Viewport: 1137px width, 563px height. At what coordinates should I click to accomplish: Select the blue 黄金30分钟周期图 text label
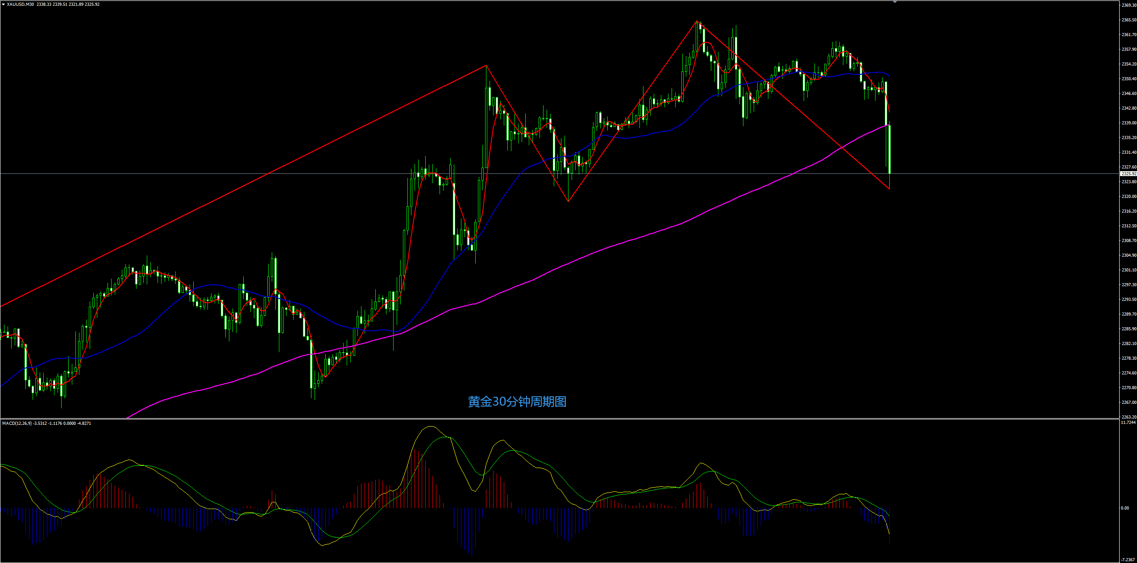click(517, 402)
